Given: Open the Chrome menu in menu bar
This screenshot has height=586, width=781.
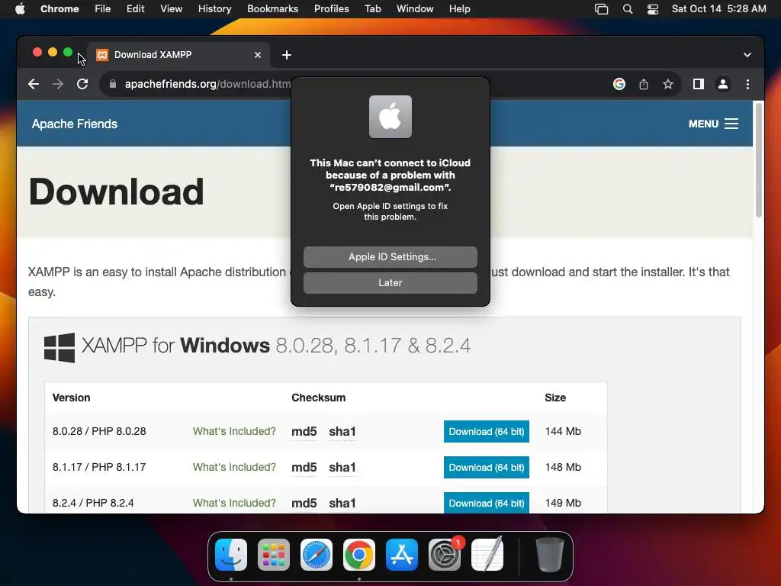Looking at the screenshot, I should coord(59,9).
